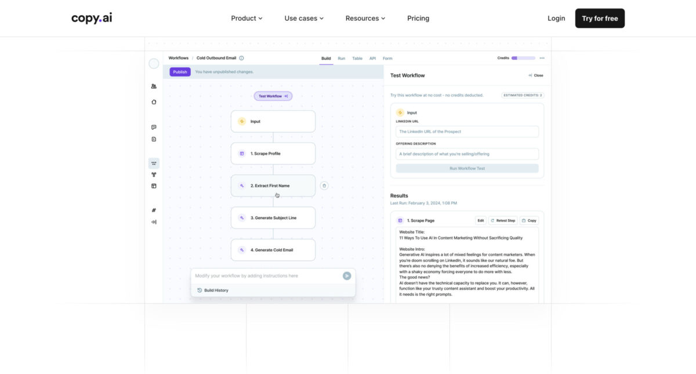The height and width of the screenshot is (374, 696).
Task: Click the info icon next to Cold Outbound Email
Action: click(241, 57)
